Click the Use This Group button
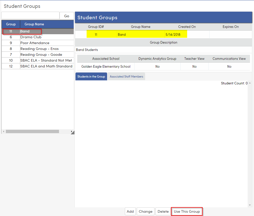 pos(187,211)
